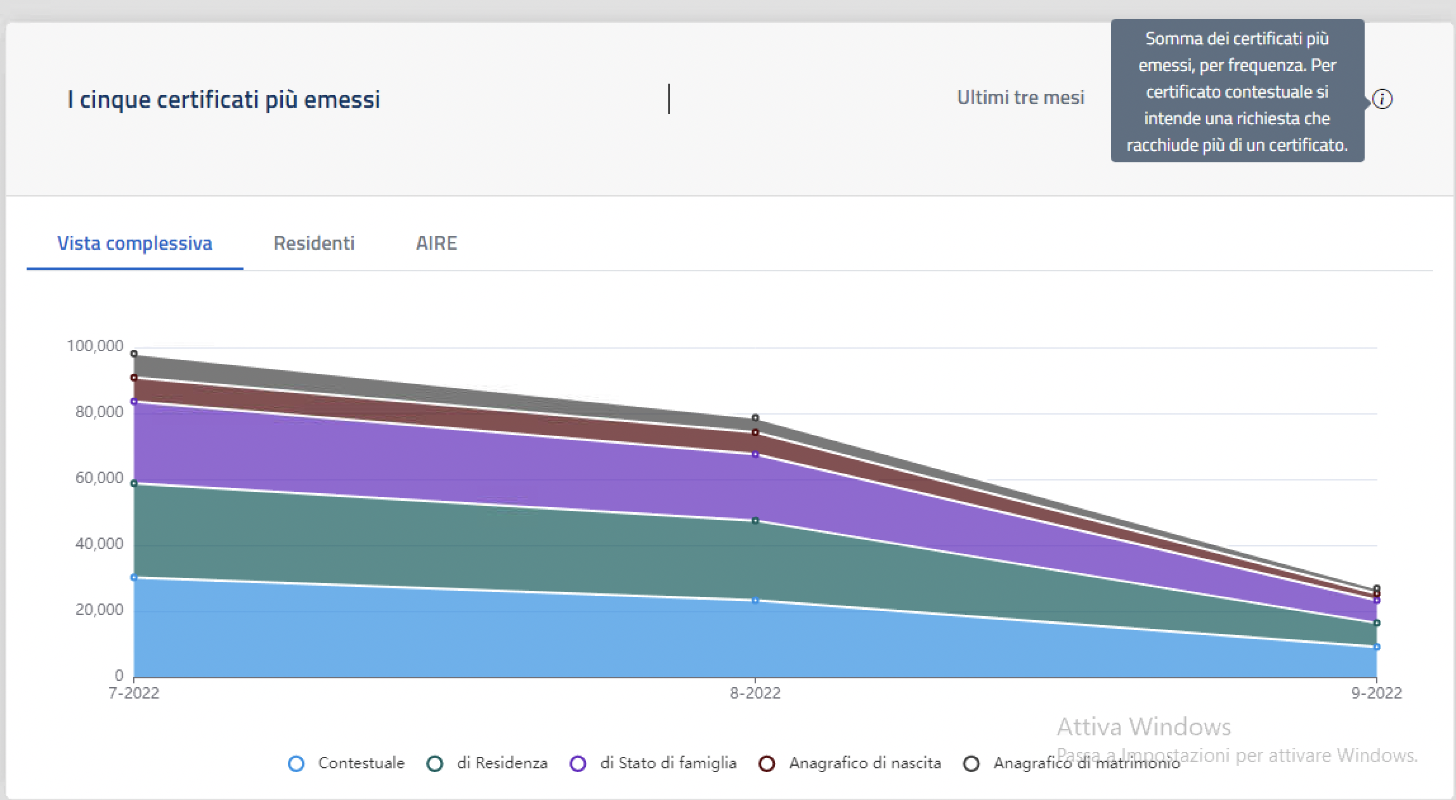Click the purple Stato di famiglia legend circle

[x=578, y=763]
